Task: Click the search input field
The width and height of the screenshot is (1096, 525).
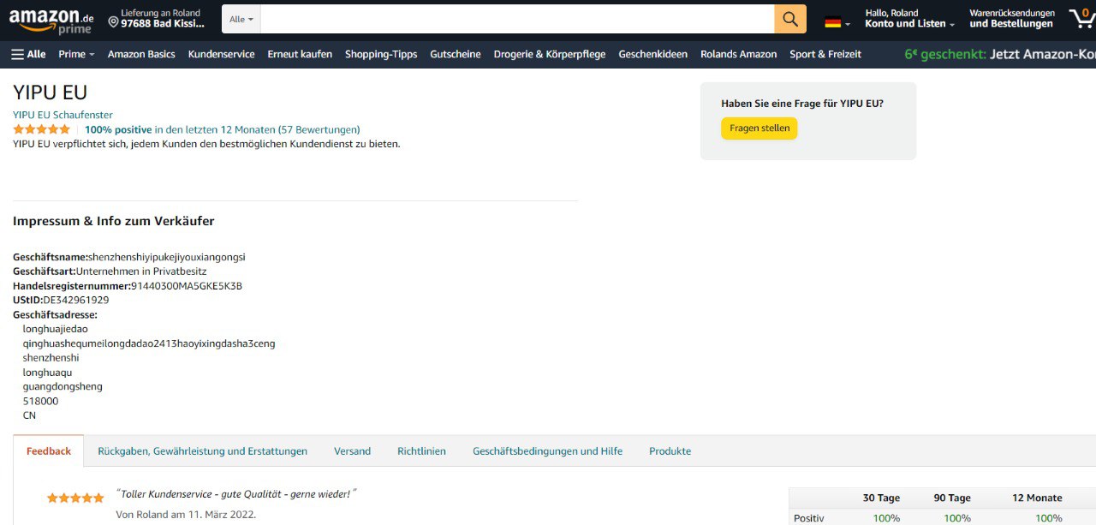Action: 517,19
